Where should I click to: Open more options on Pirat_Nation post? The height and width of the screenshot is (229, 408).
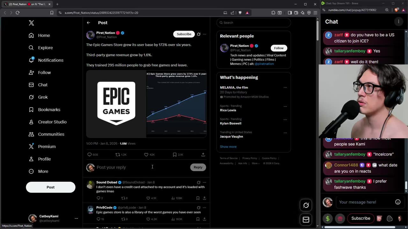click(205, 34)
